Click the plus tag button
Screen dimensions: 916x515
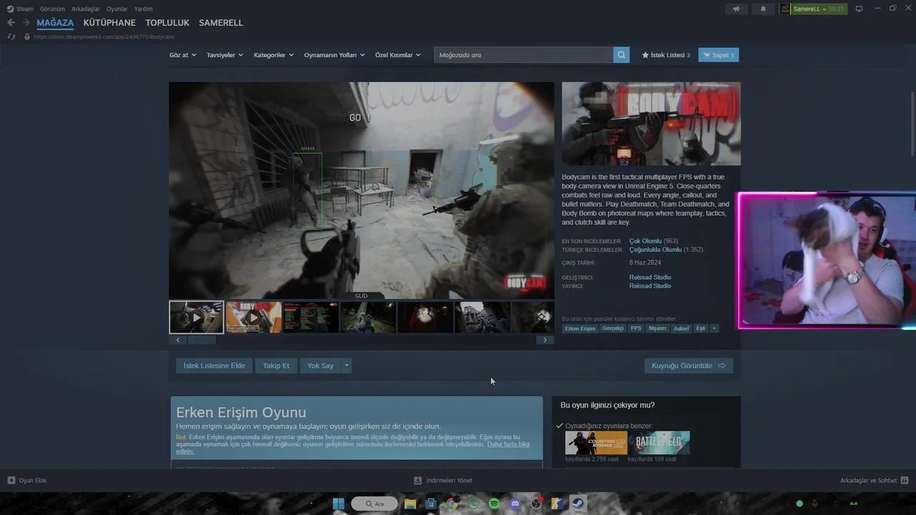tap(713, 328)
